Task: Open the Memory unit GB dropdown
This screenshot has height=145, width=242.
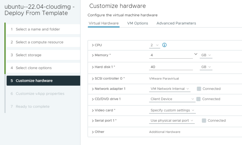Action: tap(206, 55)
